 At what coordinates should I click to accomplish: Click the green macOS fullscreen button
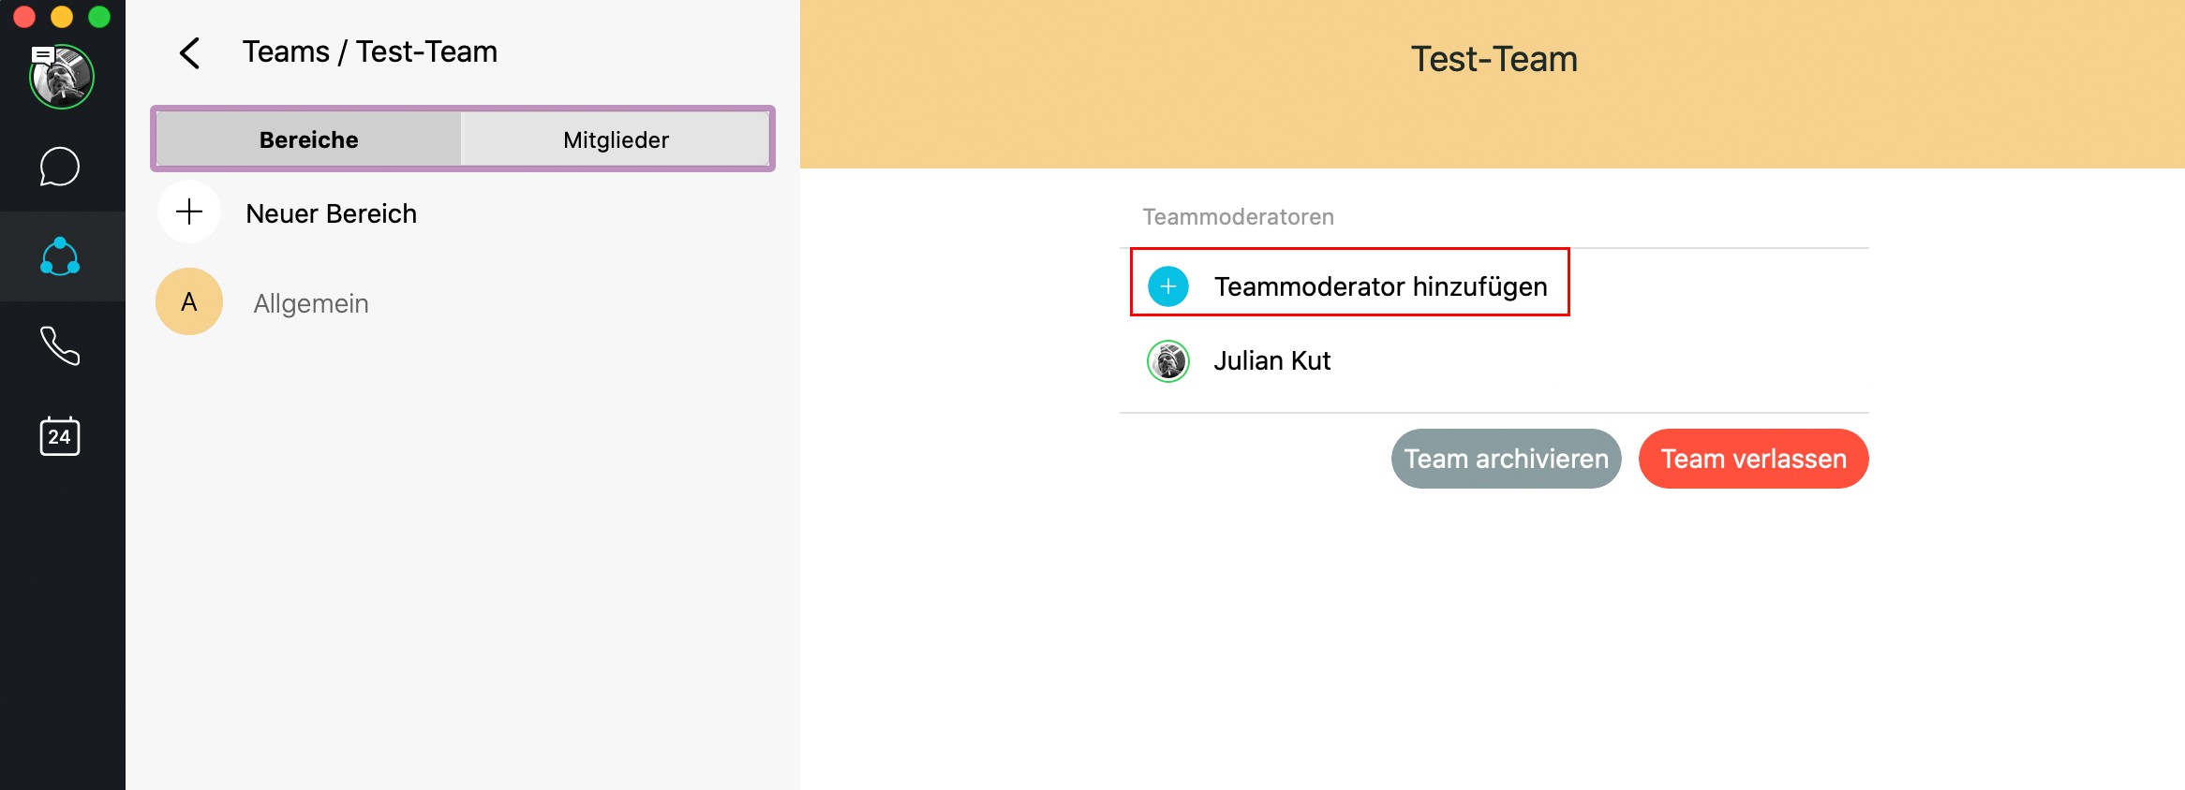click(99, 17)
